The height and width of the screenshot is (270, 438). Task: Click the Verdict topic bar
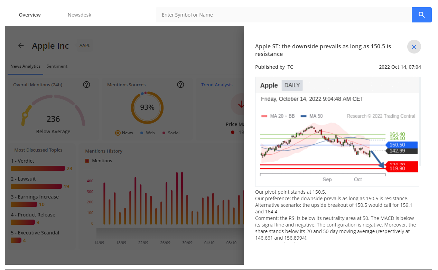point(38,168)
